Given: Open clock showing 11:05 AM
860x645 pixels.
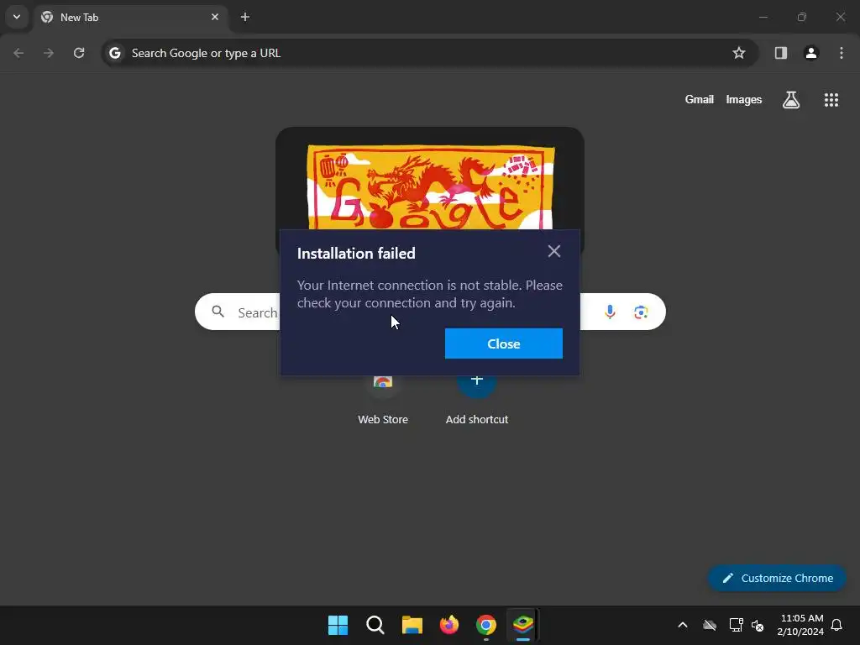Looking at the screenshot, I should tap(800, 625).
